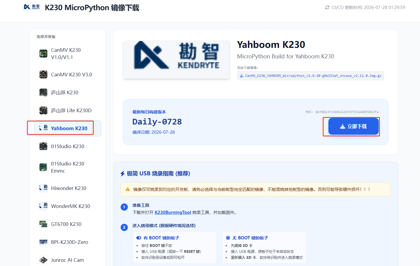Click the CanMV K230 V3.0 board icon

coord(43,75)
